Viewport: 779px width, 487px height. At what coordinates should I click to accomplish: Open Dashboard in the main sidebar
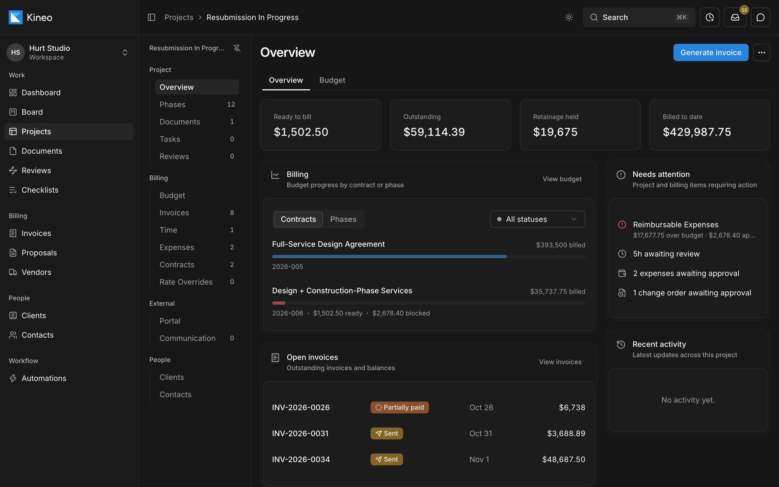click(69, 93)
